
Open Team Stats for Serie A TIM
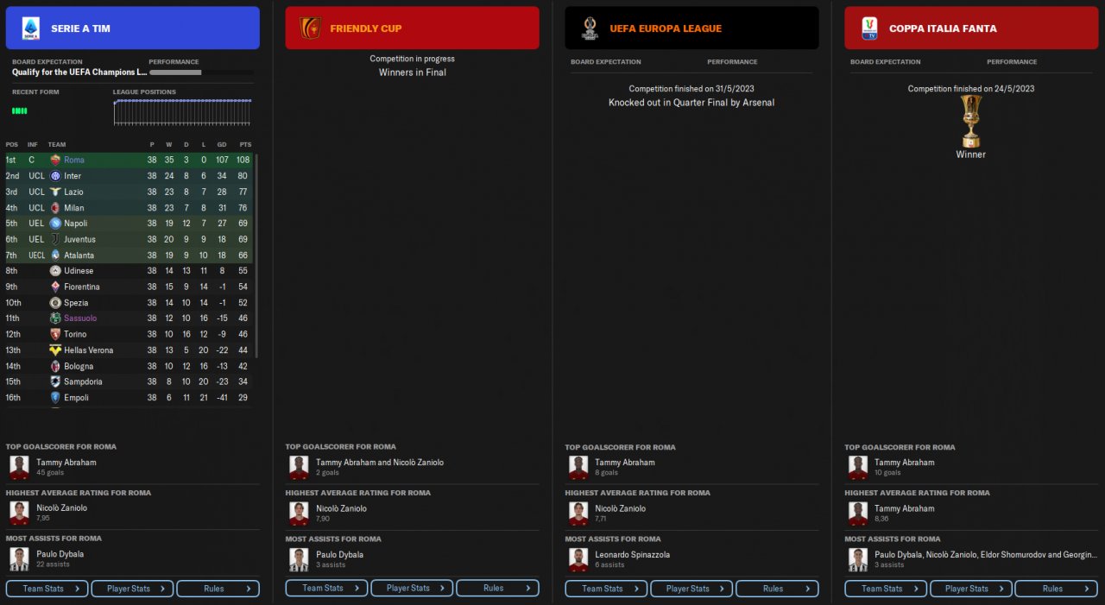point(47,589)
